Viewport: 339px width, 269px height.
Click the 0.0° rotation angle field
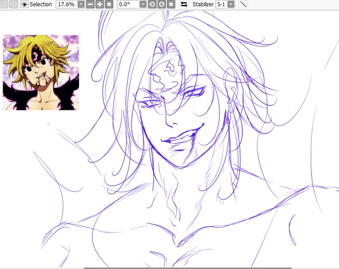[128, 4]
